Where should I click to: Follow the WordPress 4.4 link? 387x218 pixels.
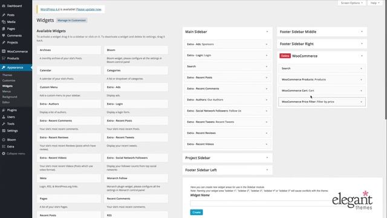(50, 9)
